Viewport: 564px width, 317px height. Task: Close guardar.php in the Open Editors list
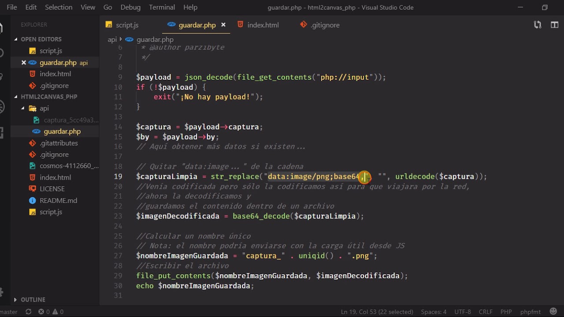(x=24, y=63)
